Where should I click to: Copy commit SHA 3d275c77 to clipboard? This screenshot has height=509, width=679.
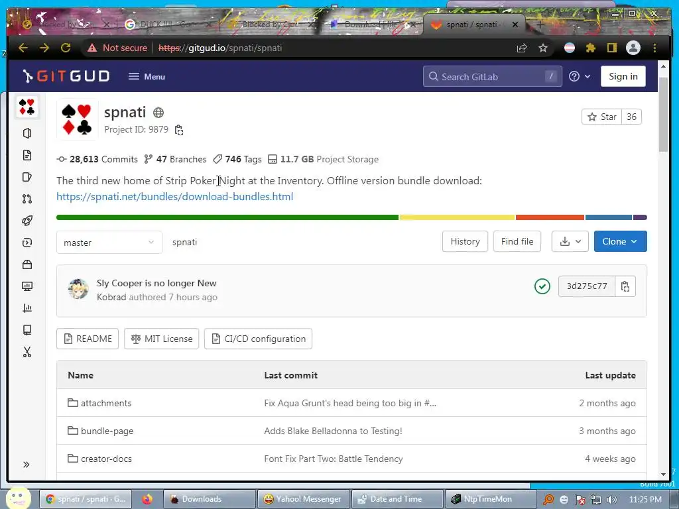pos(625,286)
